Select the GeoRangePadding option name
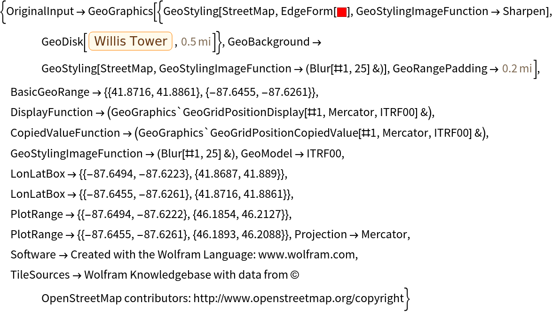Image resolution: width=552 pixels, height=312 pixels. click(x=440, y=69)
